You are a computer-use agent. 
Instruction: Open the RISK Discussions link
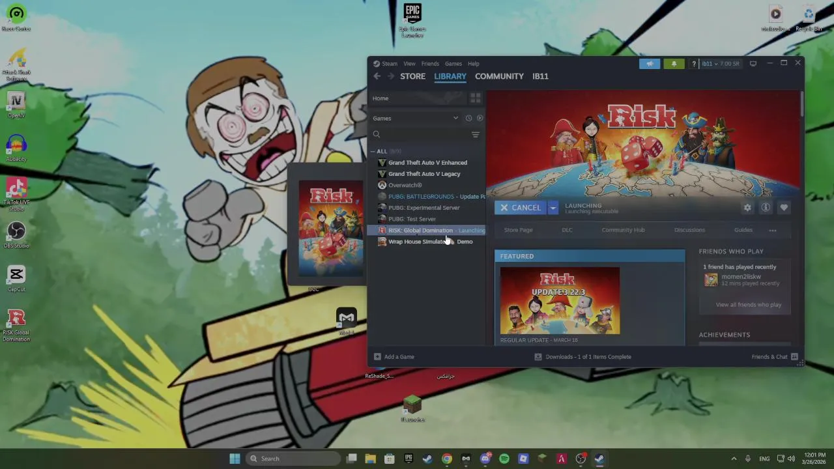(x=689, y=230)
